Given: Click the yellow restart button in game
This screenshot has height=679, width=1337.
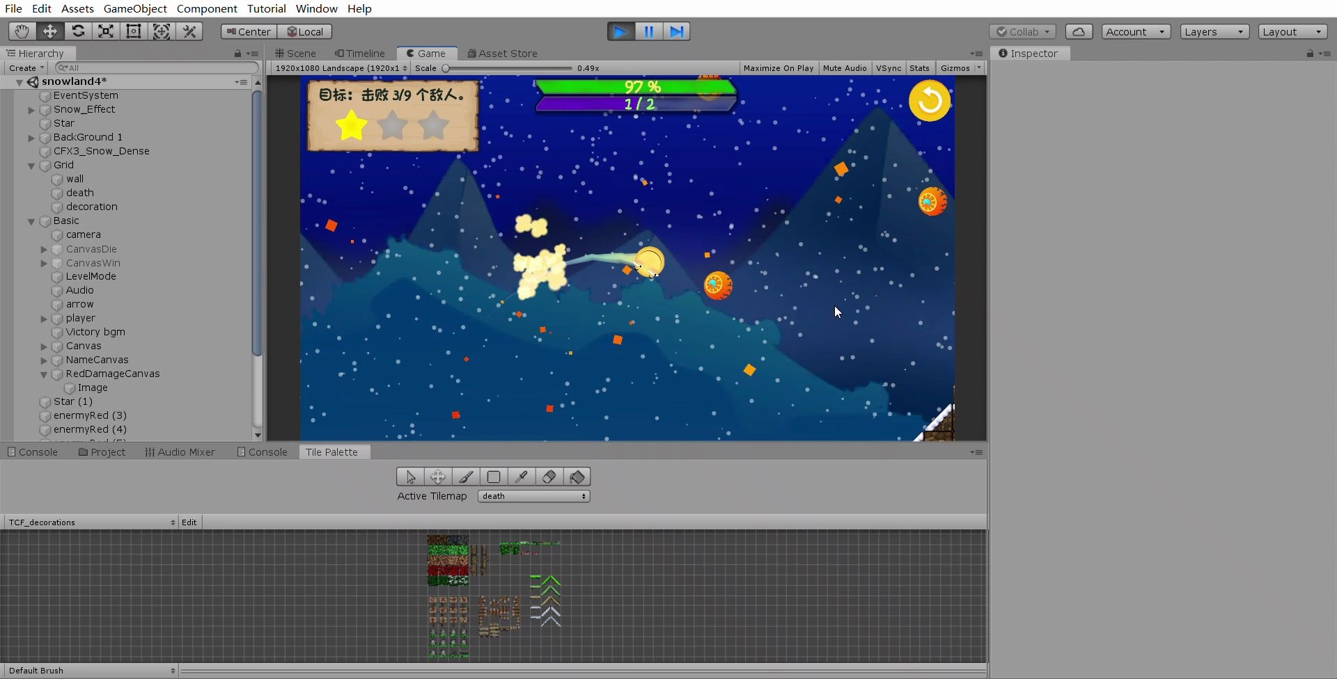Looking at the screenshot, I should pos(930,101).
